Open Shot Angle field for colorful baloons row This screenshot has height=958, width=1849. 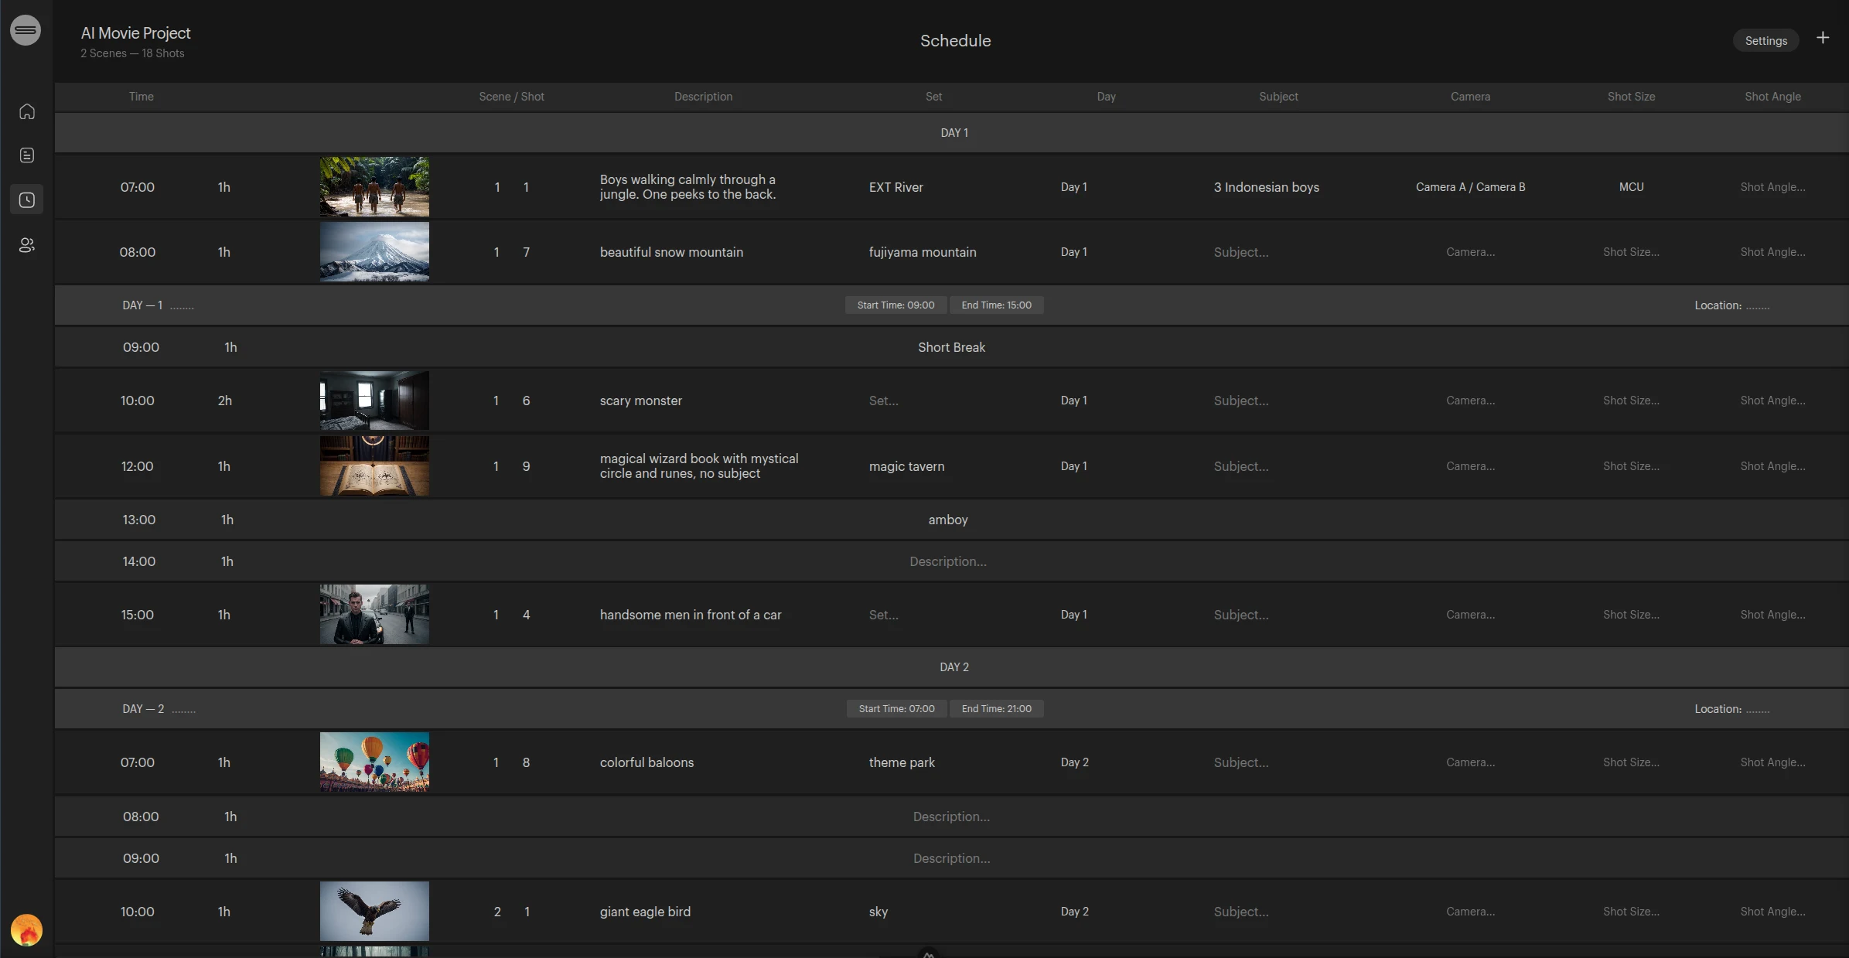(x=1772, y=762)
